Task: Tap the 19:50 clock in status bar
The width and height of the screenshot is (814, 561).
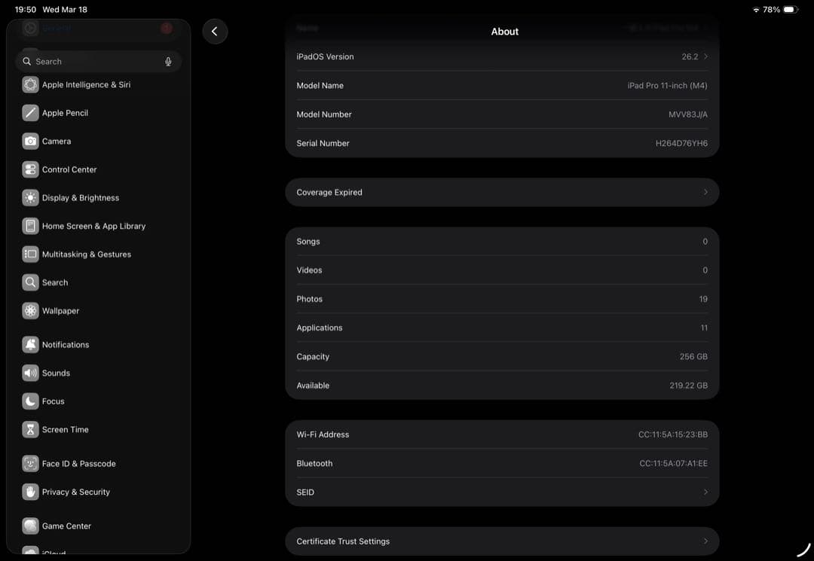Action: 26,9
